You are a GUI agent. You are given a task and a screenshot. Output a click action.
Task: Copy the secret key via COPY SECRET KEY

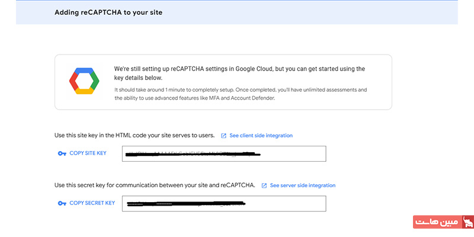(x=92, y=203)
